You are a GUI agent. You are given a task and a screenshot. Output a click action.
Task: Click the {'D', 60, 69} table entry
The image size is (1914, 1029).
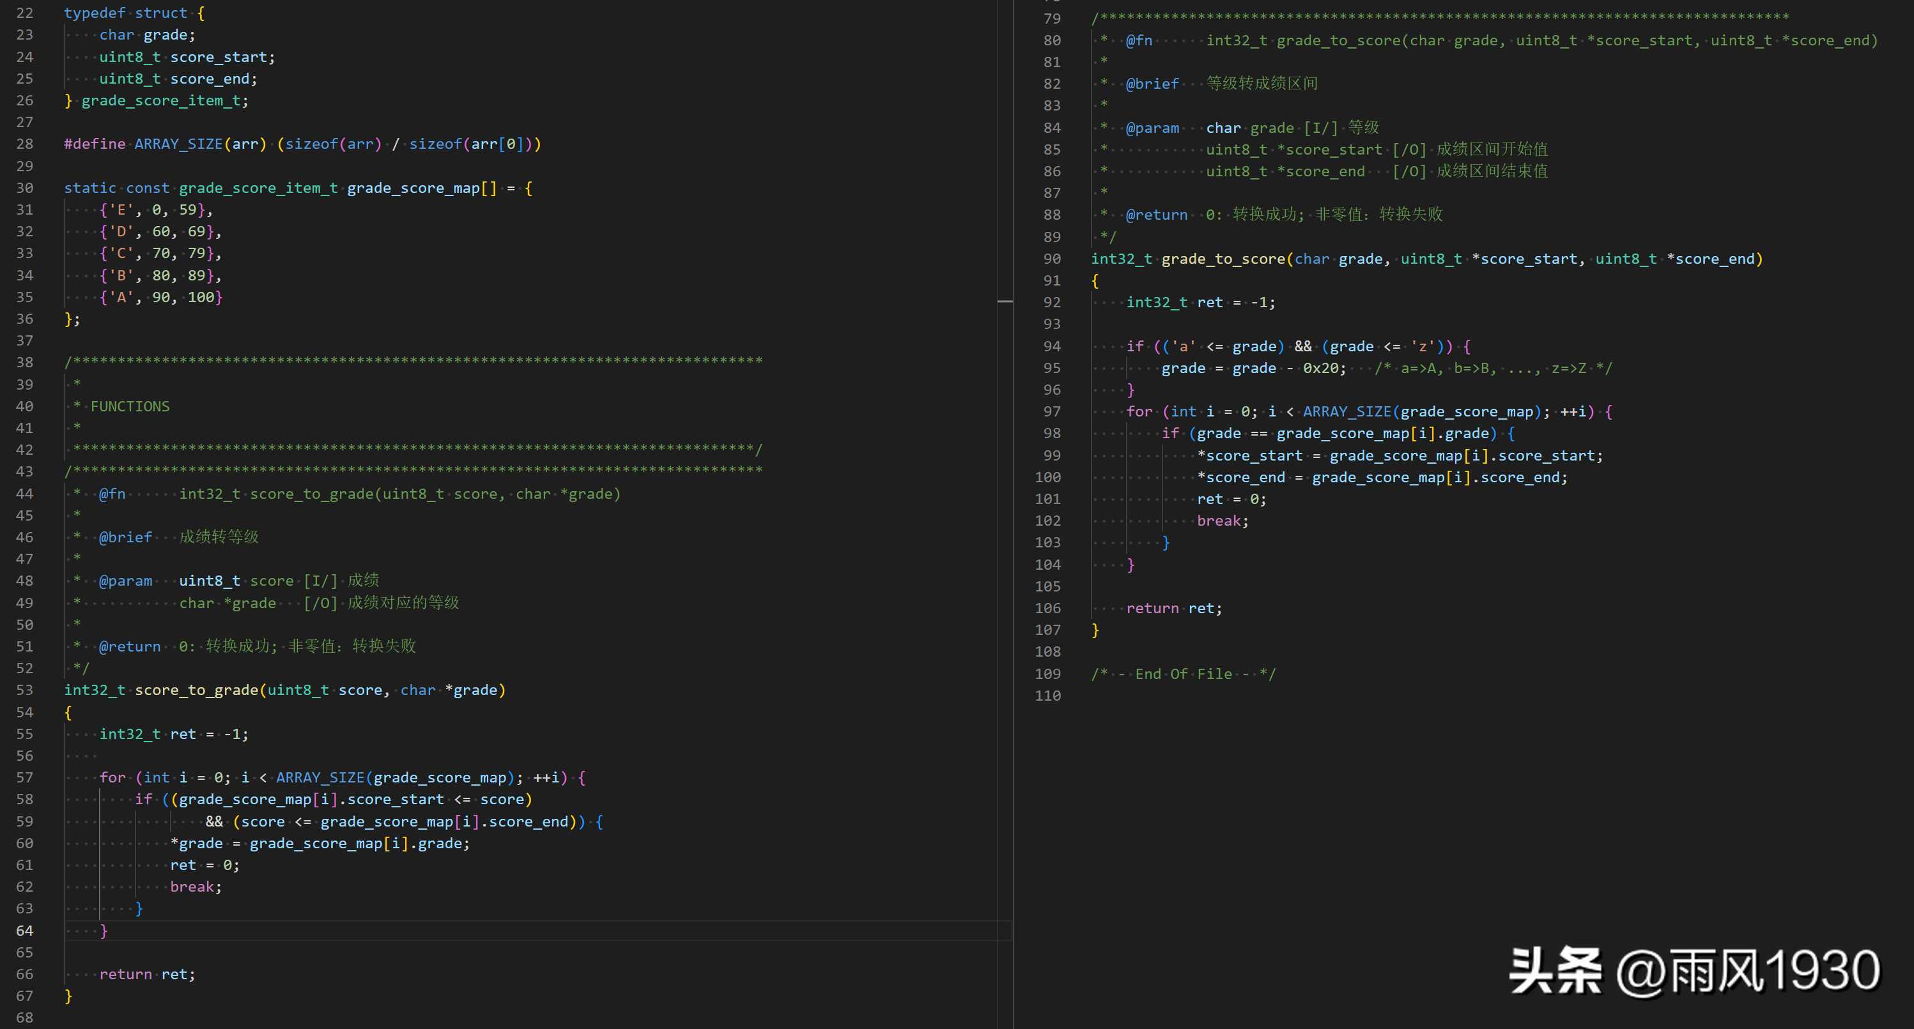pos(160,232)
